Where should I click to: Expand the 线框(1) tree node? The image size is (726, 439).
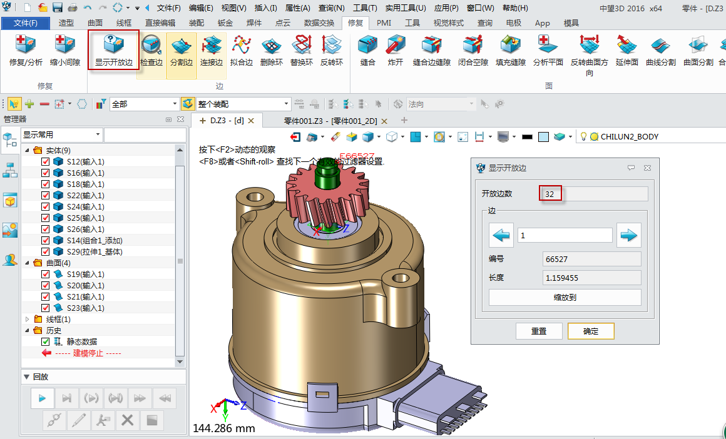27,320
